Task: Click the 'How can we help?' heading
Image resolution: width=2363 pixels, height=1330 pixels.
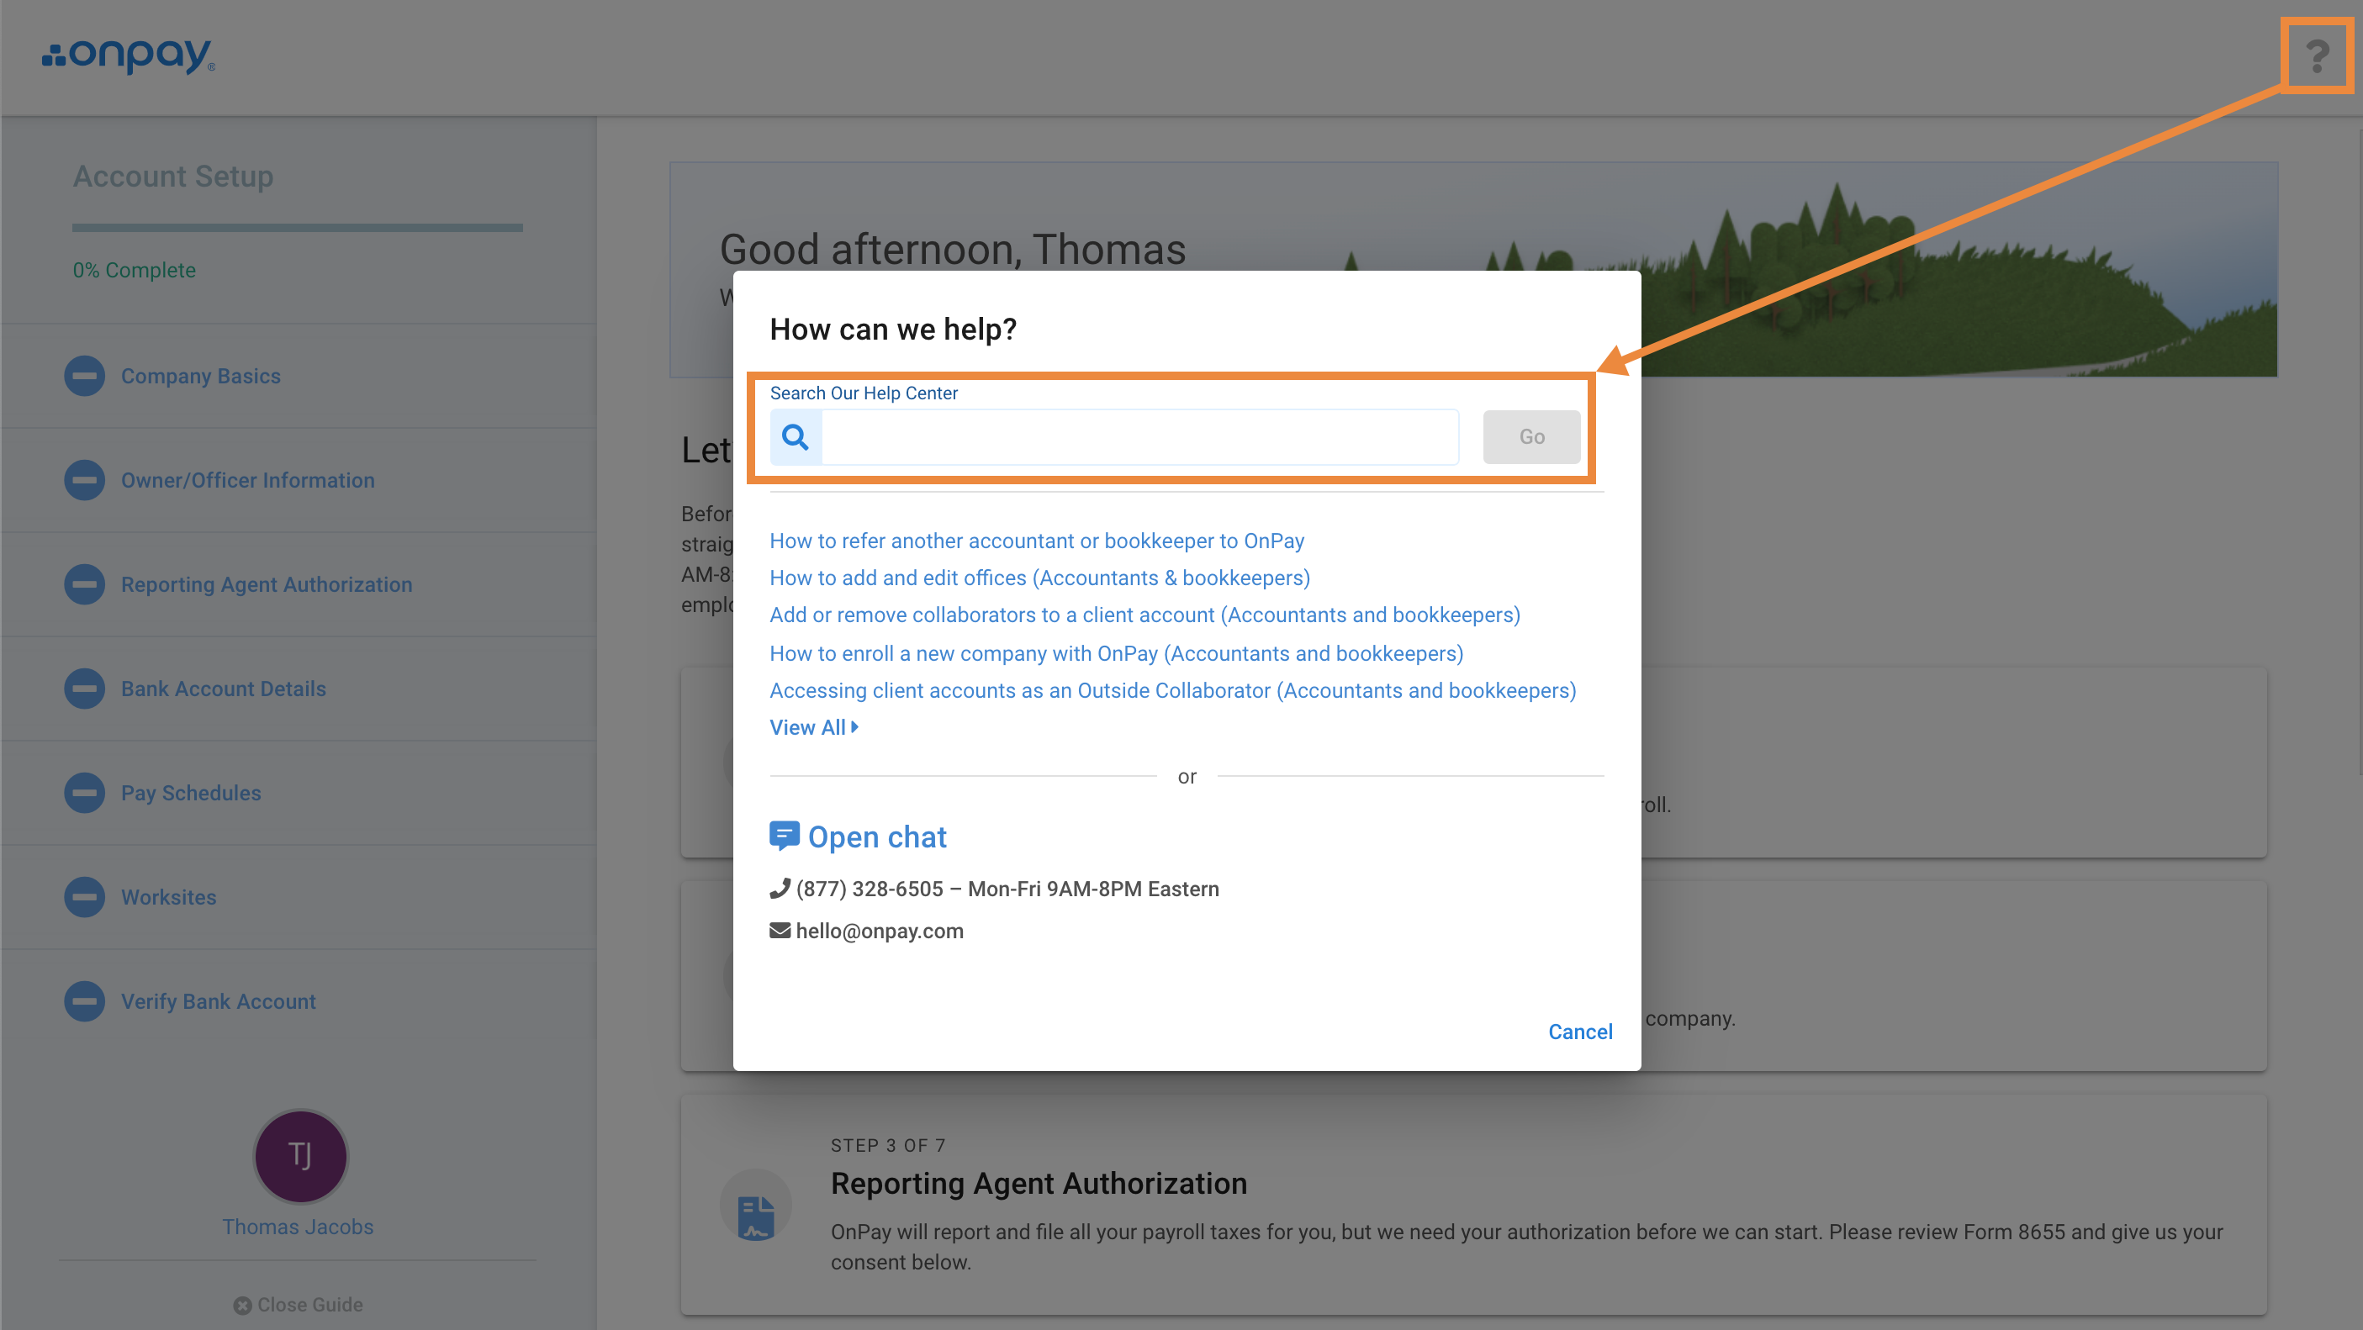Action: 892,330
